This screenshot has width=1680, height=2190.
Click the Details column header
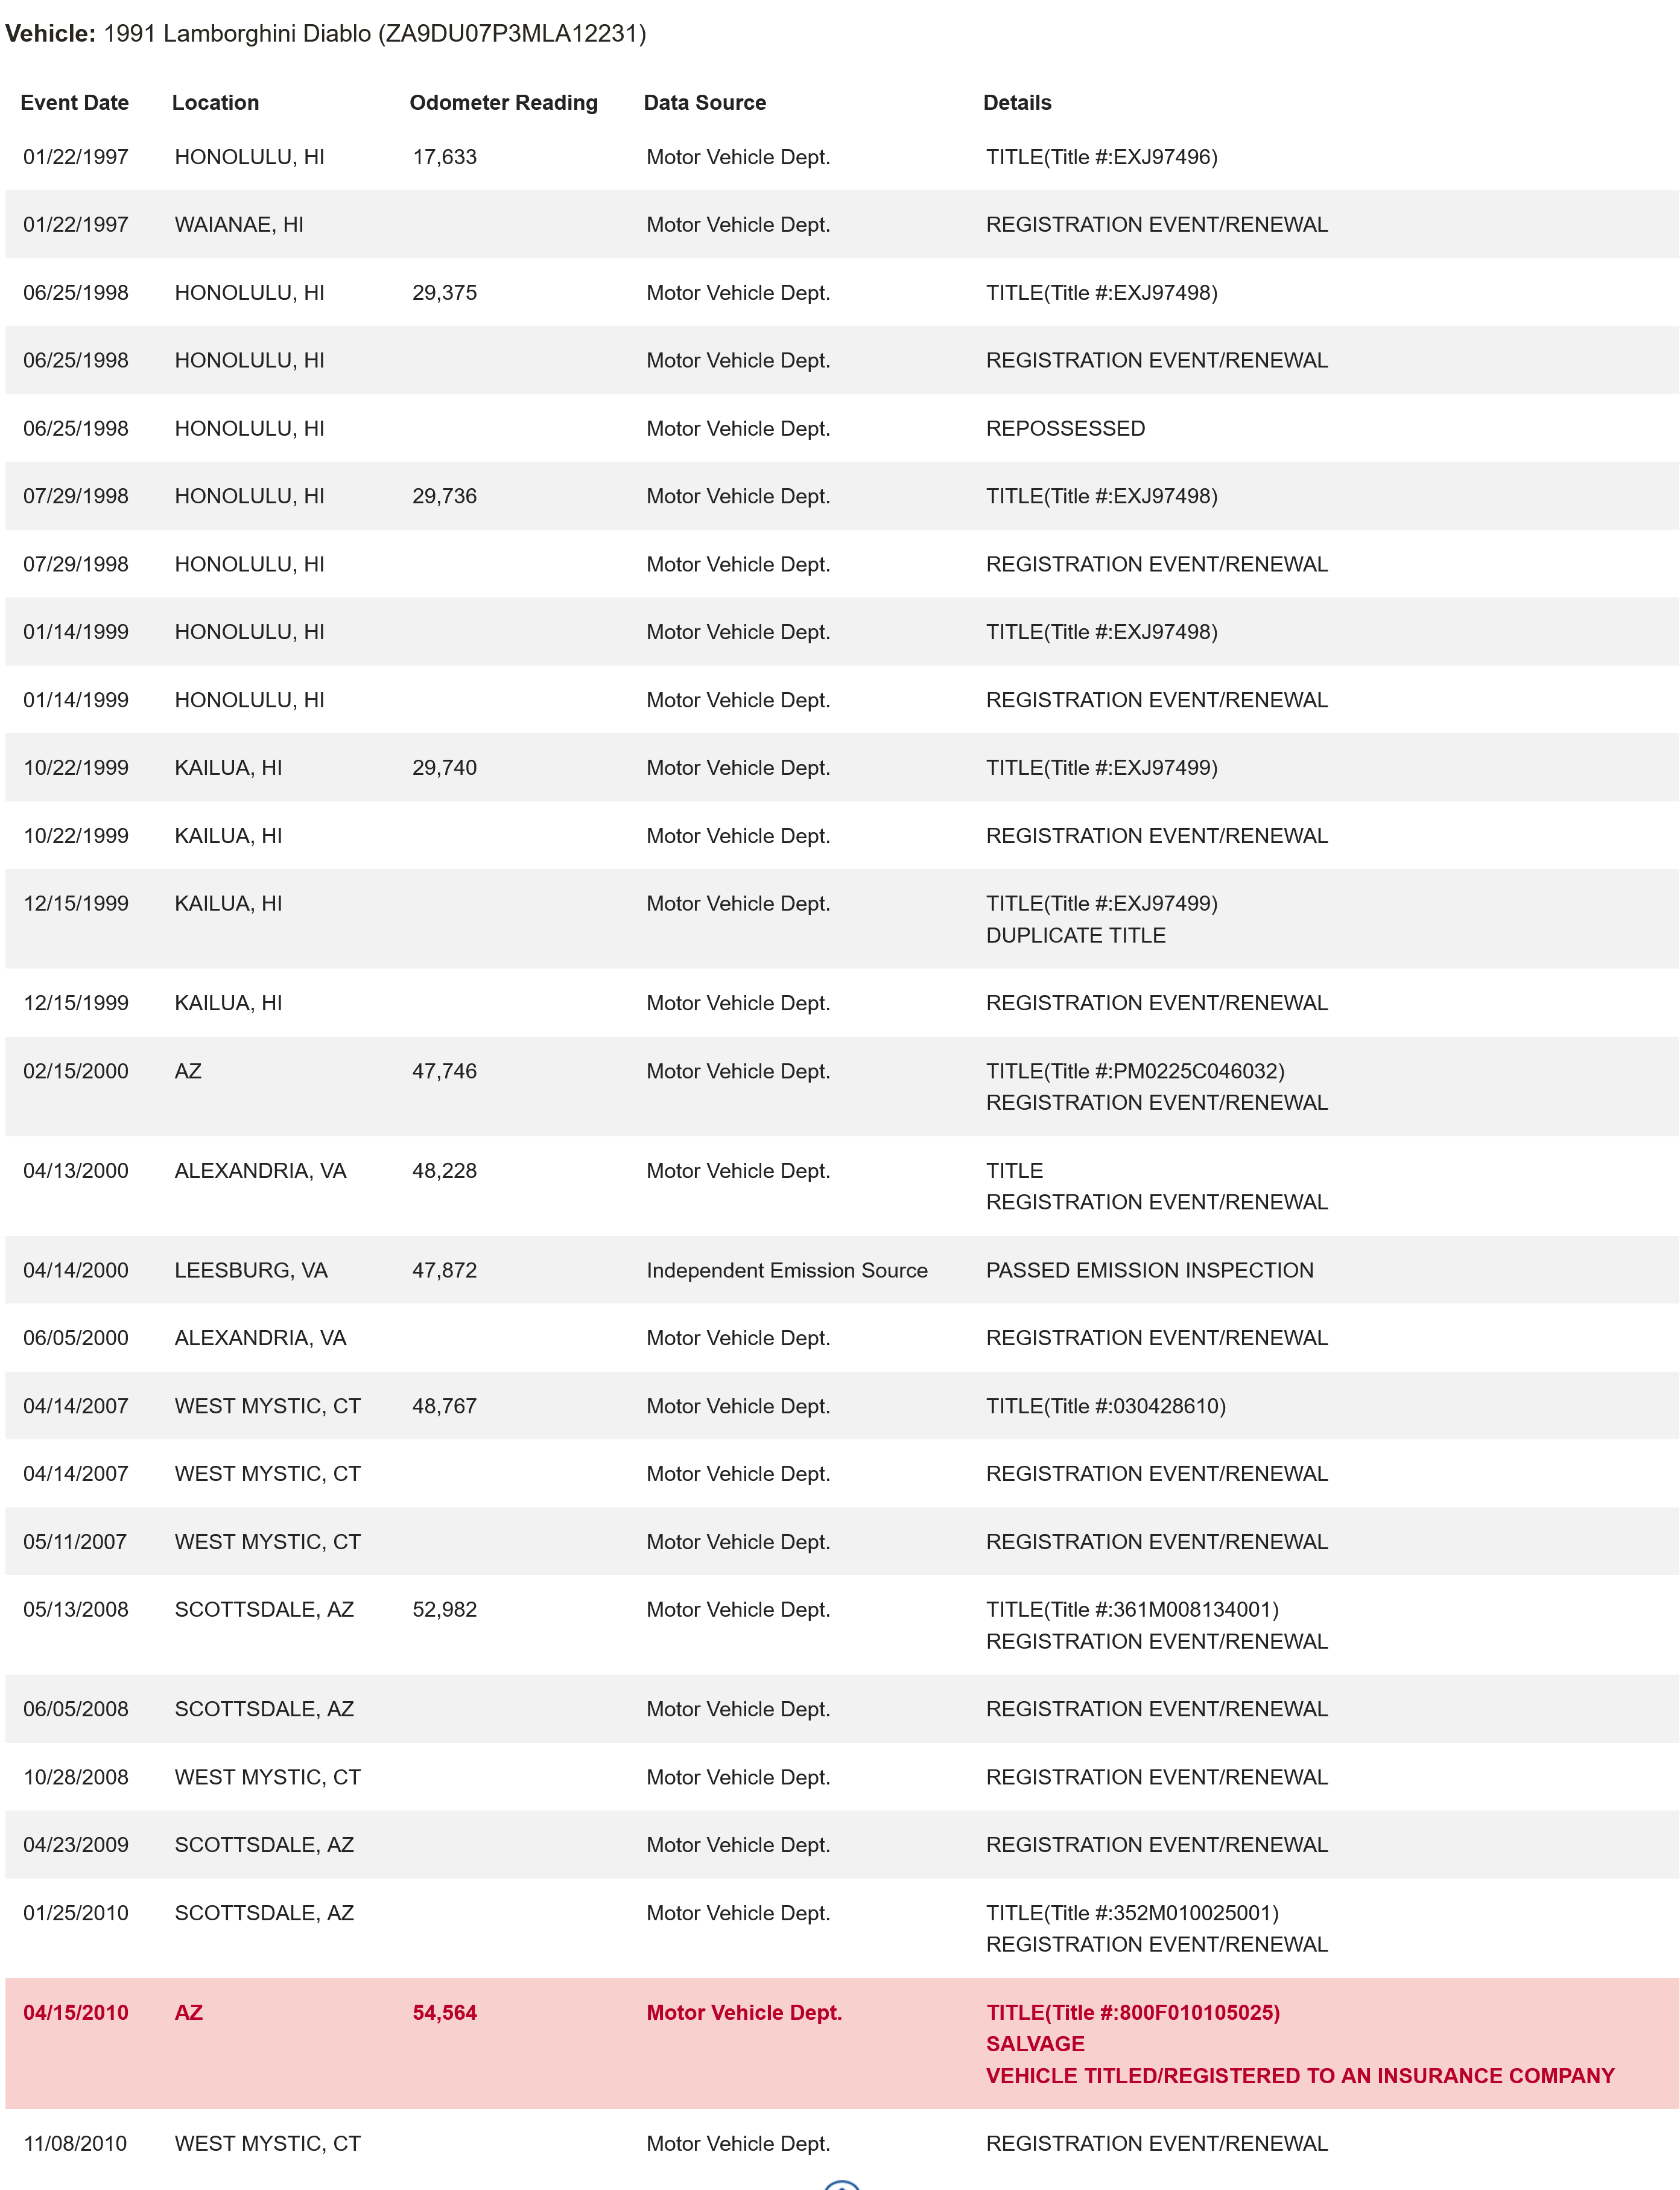(1017, 102)
